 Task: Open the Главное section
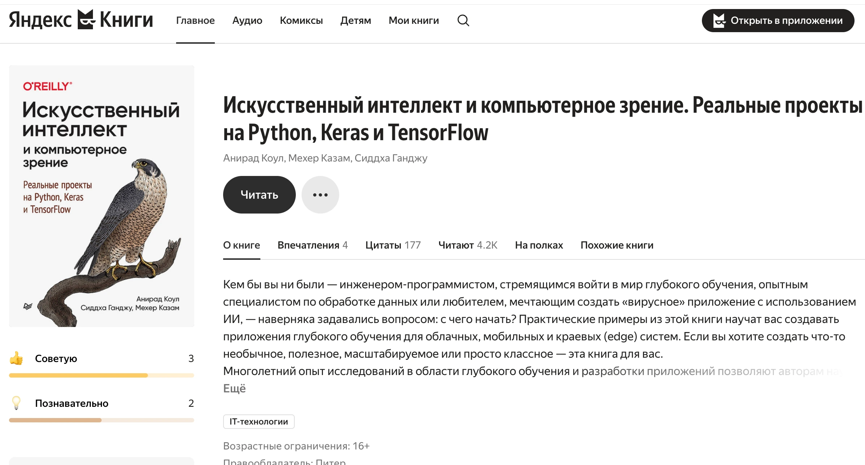[195, 21]
